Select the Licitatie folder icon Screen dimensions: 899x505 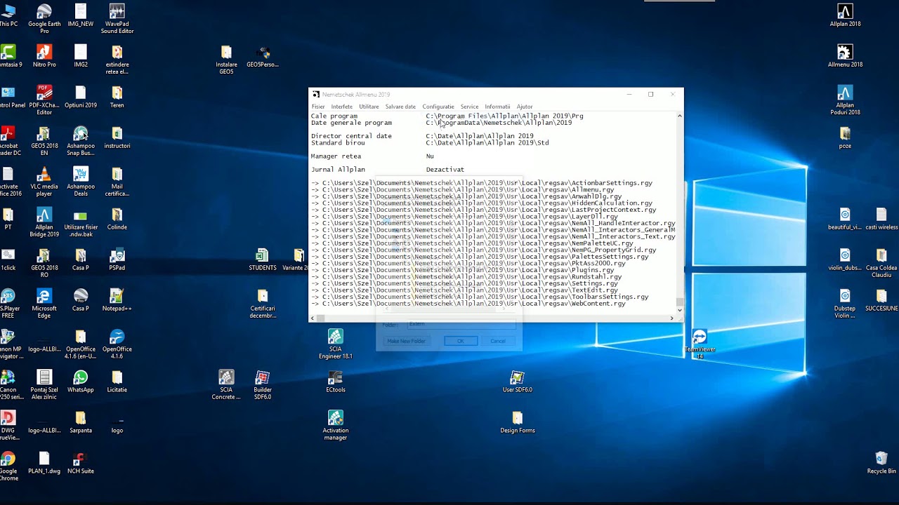pyautogui.click(x=117, y=382)
